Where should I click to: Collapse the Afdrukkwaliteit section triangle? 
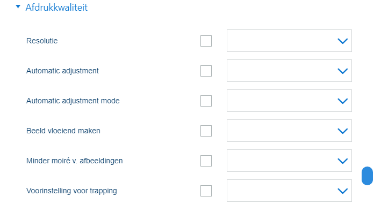(x=18, y=6)
